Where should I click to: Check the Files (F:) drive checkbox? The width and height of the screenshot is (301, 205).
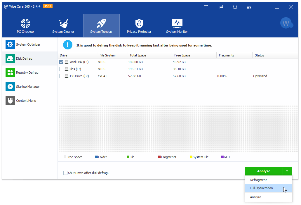[61, 69]
